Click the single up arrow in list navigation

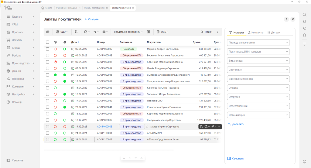click(130, 158)
